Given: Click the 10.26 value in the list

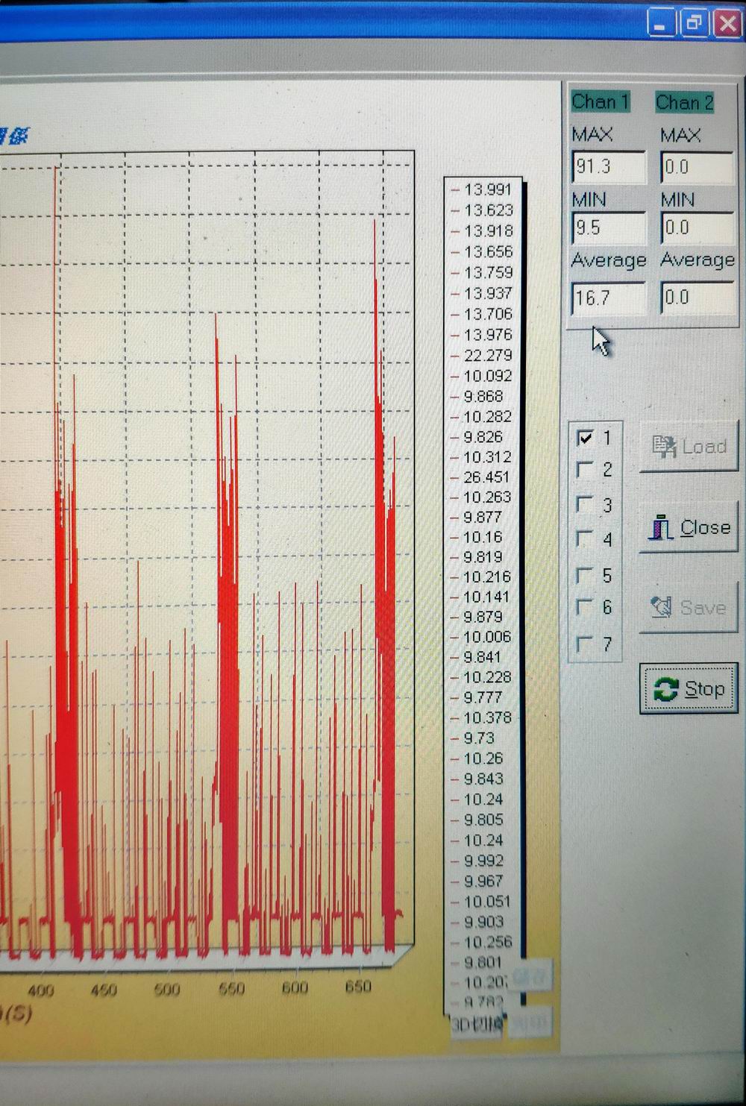Looking at the screenshot, I should [x=483, y=758].
